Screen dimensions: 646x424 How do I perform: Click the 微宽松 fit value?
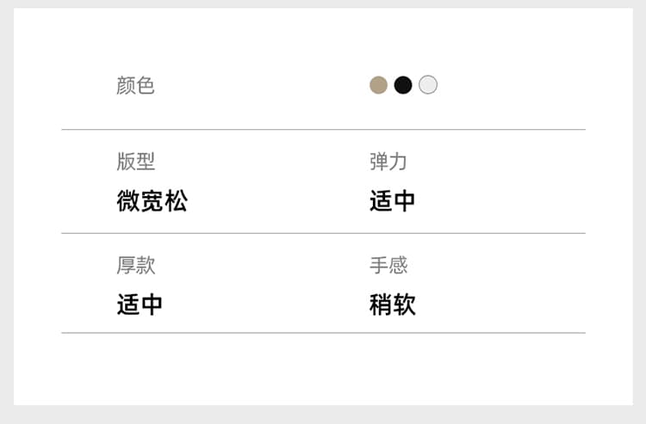pos(152,200)
